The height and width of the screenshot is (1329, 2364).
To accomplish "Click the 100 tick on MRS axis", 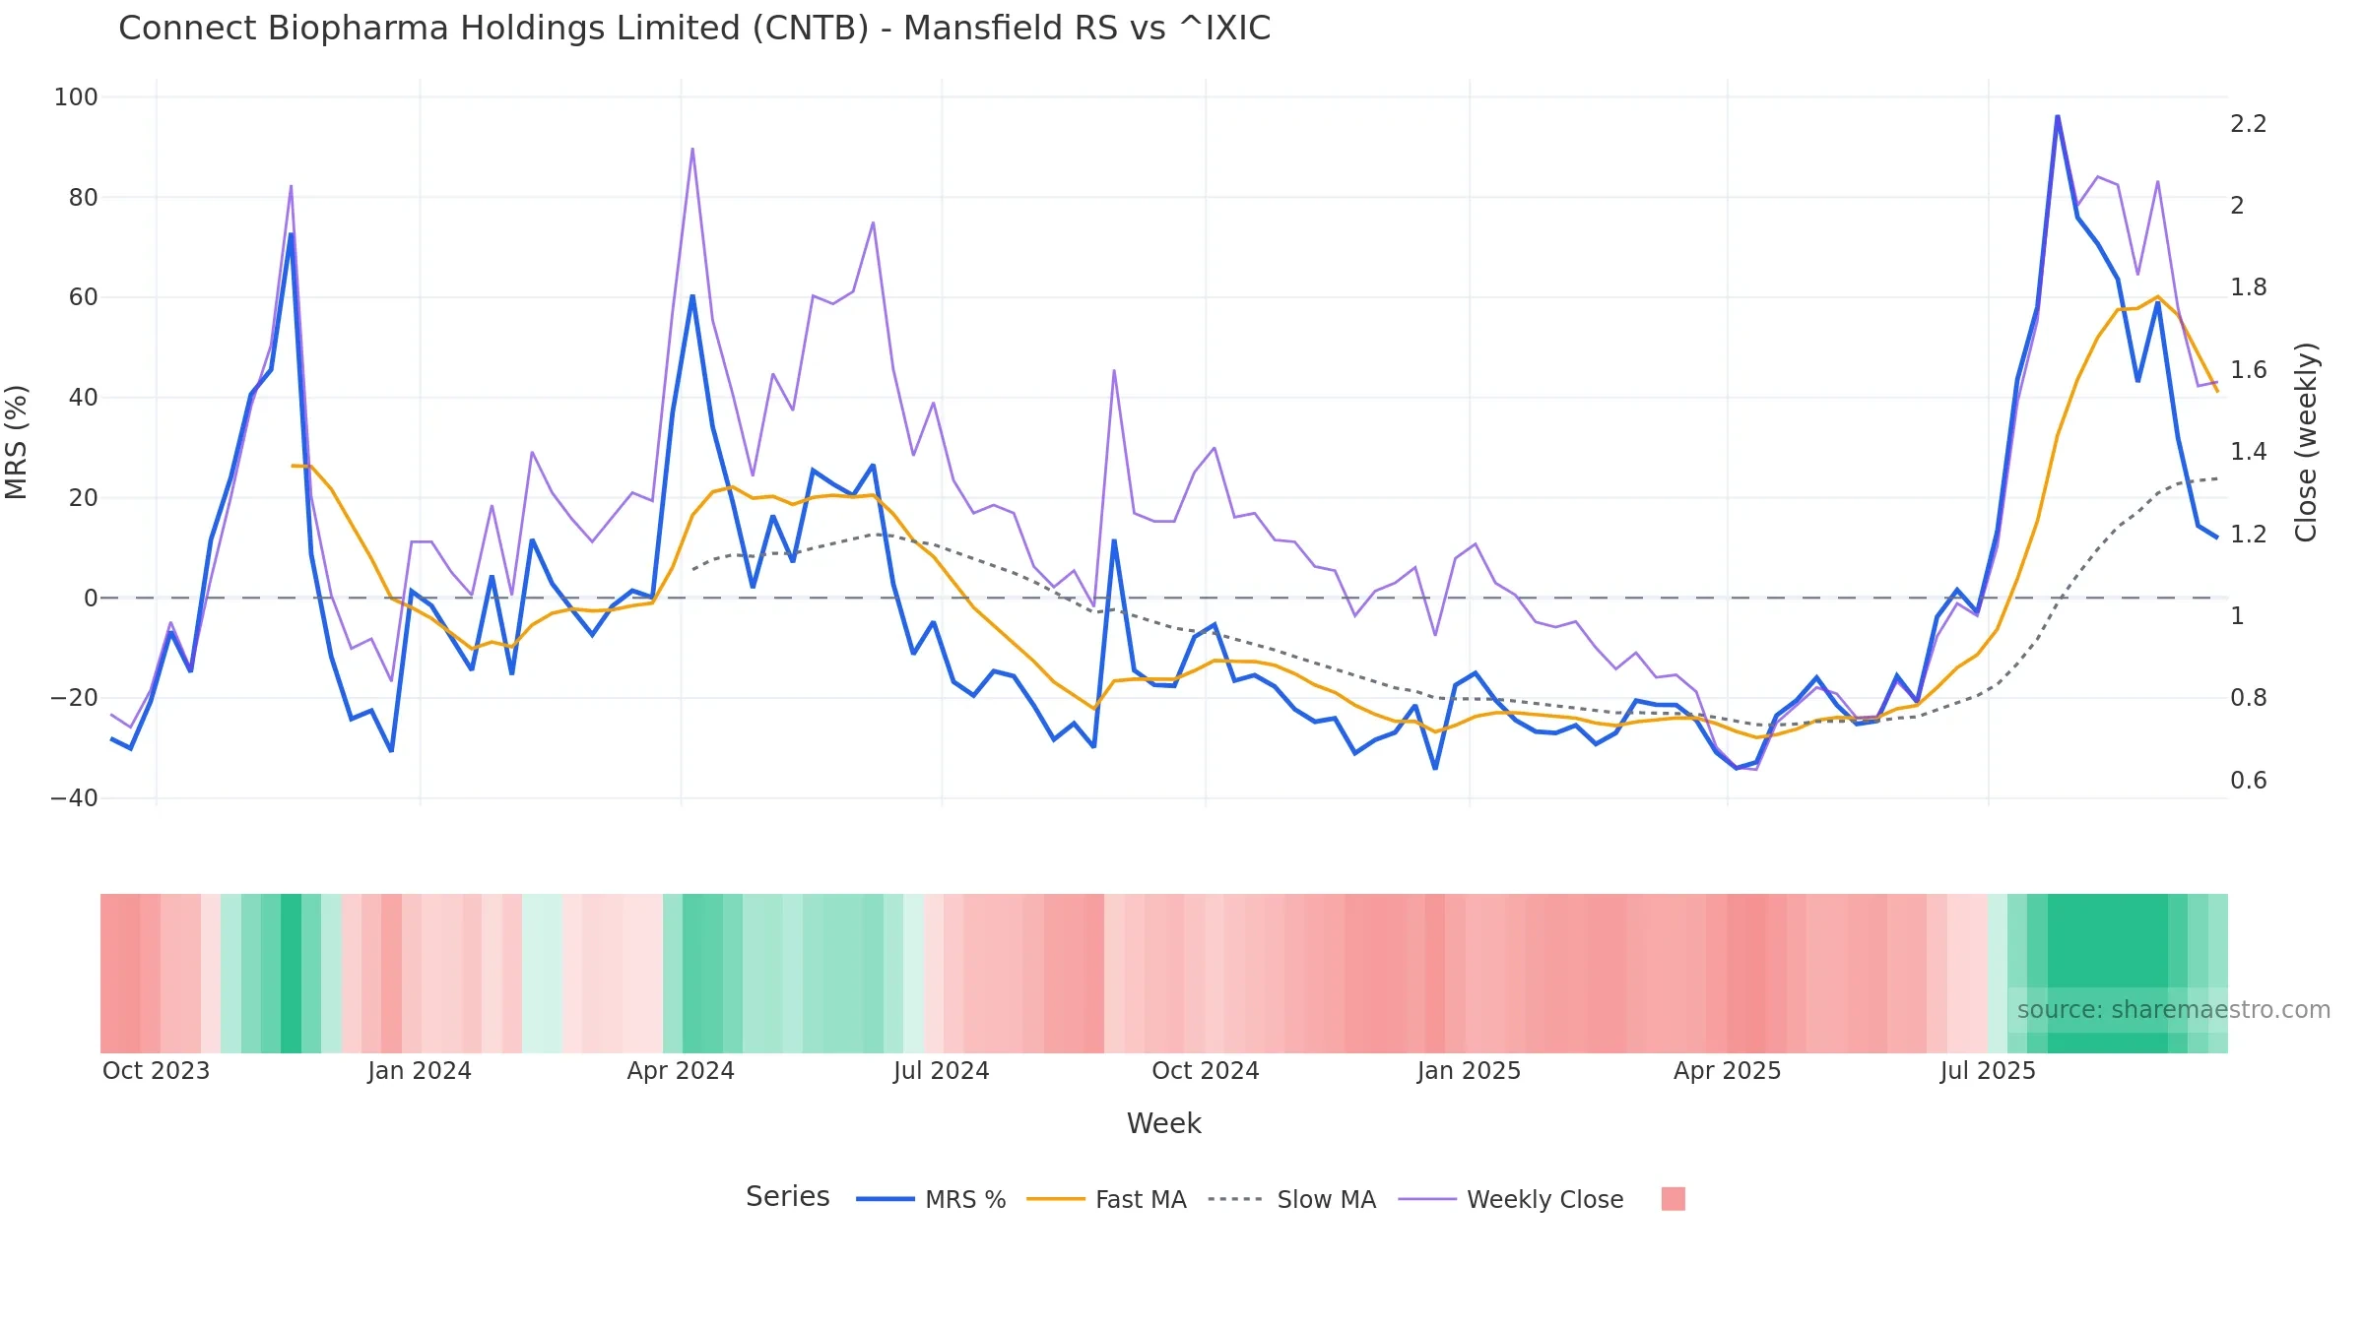I will [76, 97].
